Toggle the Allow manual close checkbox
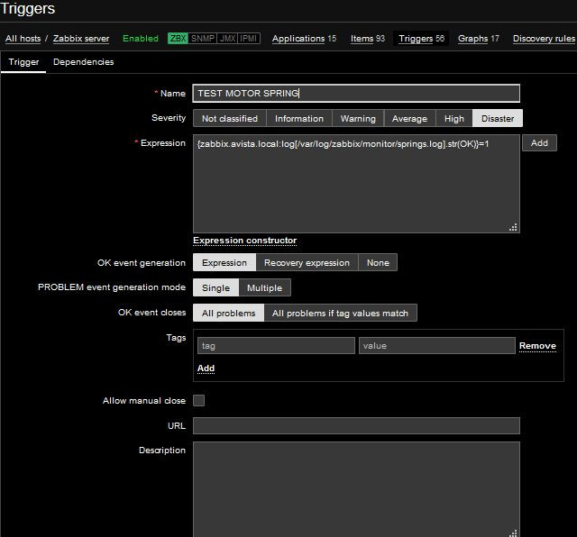Image resolution: width=577 pixels, height=537 pixels. [199, 401]
